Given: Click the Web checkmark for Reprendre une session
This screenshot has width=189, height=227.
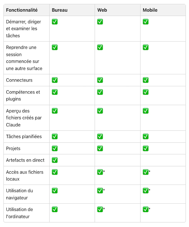Looking at the screenshot, I should 100,47.
